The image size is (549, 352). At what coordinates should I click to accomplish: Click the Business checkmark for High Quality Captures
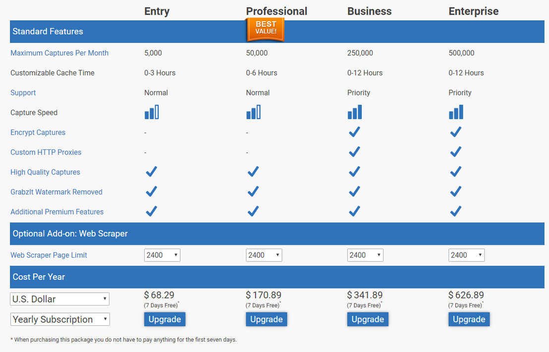[x=354, y=172]
